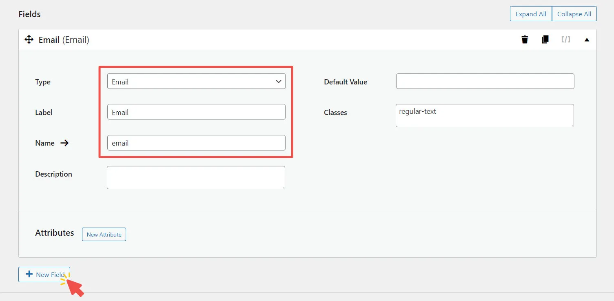Click the Collapse All button

point(574,13)
